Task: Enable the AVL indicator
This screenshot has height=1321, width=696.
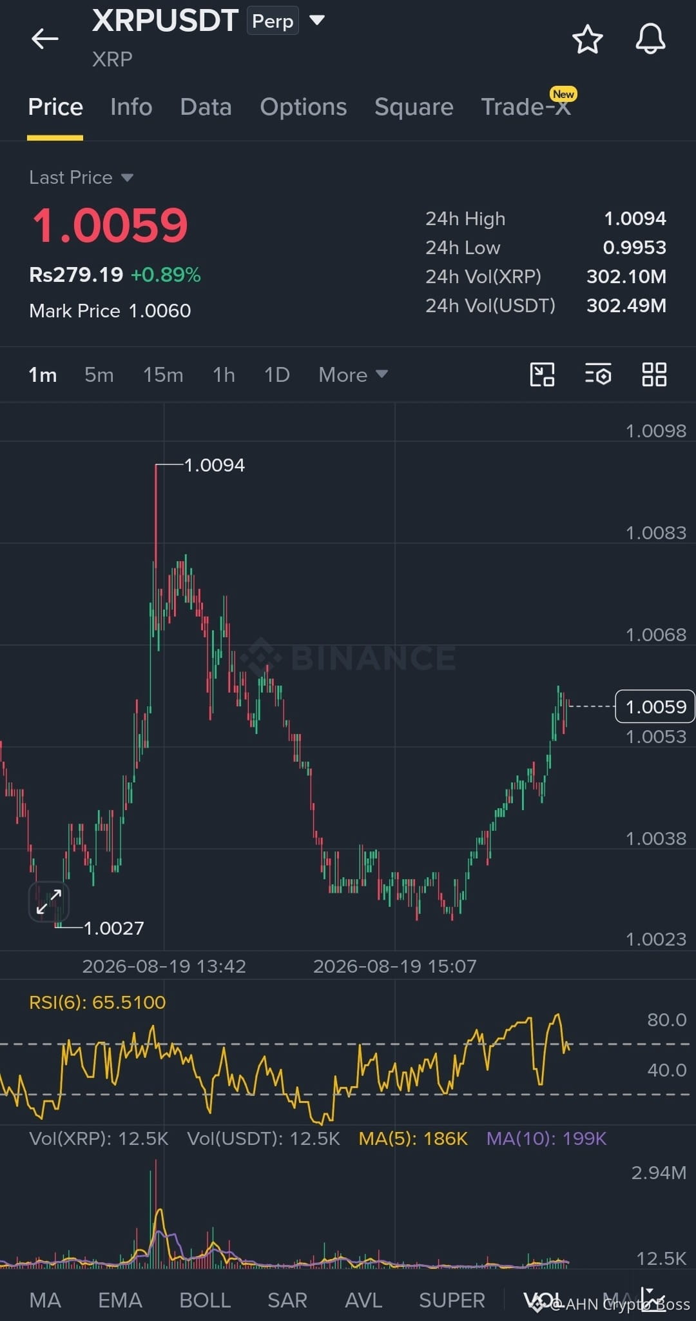Action: [363, 1300]
